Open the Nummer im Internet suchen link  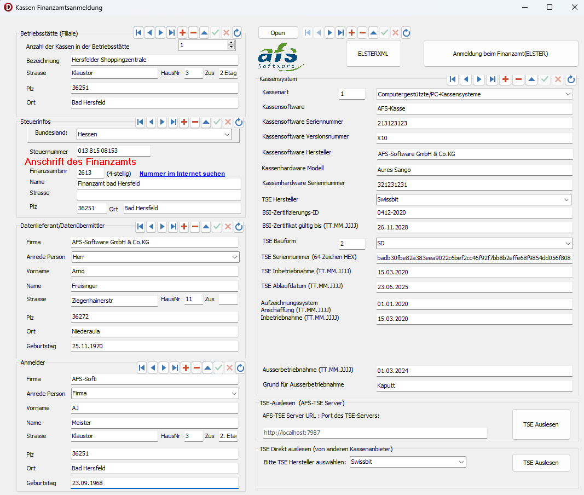[182, 174]
